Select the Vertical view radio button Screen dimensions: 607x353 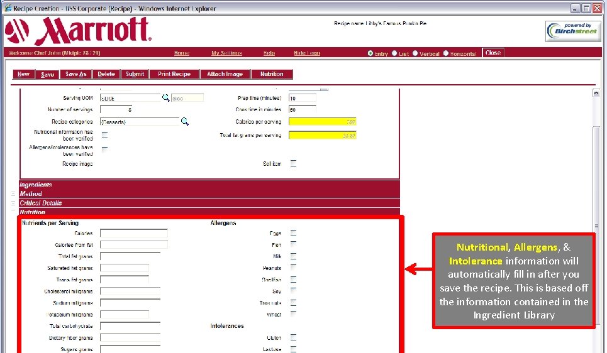pos(415,53)
